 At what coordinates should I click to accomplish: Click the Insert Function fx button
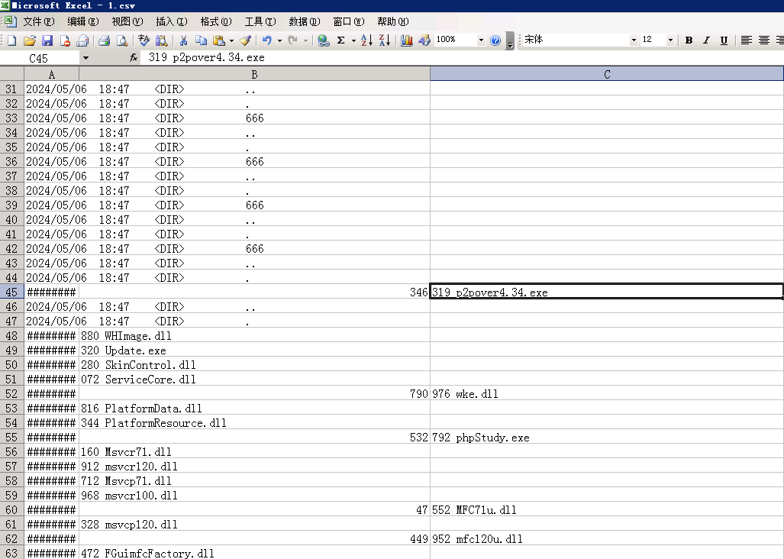[x=134, y=58]
